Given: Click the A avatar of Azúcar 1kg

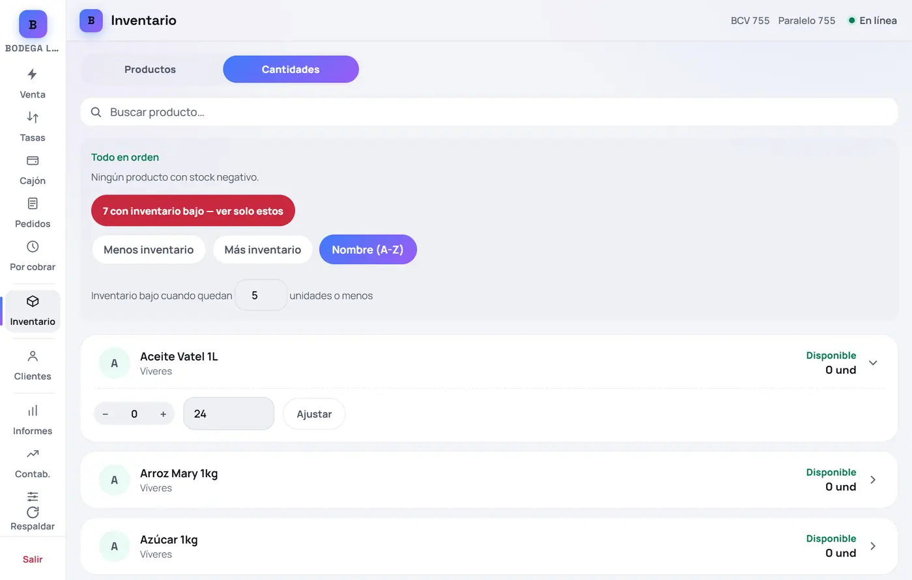Looking at the screenshot, I should pyautogui.click(x=115, y=546).
